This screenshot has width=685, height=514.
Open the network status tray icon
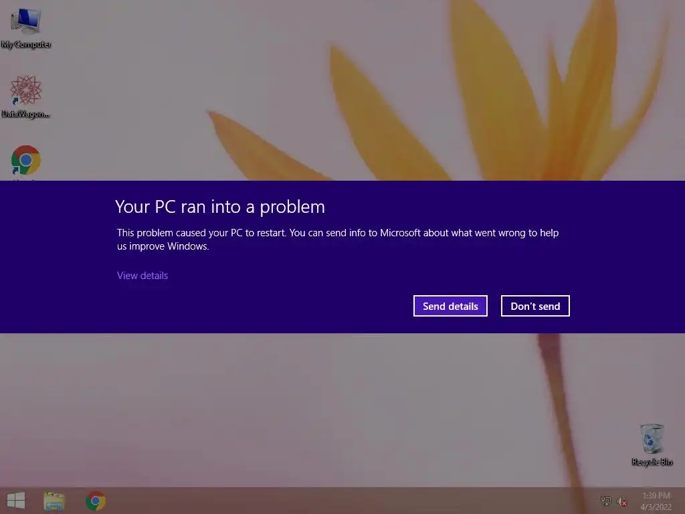point(605,501)
